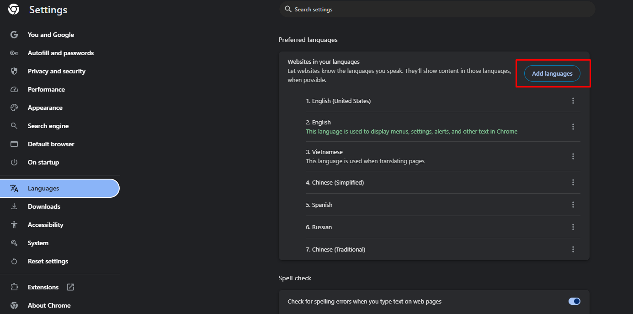This screenshot has width=633, height=314.
Task: Click the Chrome logo beside Settings
Action: coord(14,10)
